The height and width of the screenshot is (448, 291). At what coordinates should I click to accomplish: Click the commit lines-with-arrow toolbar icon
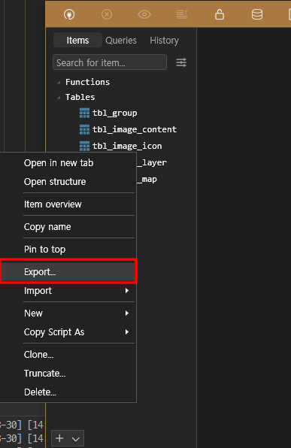pos(182,14)
